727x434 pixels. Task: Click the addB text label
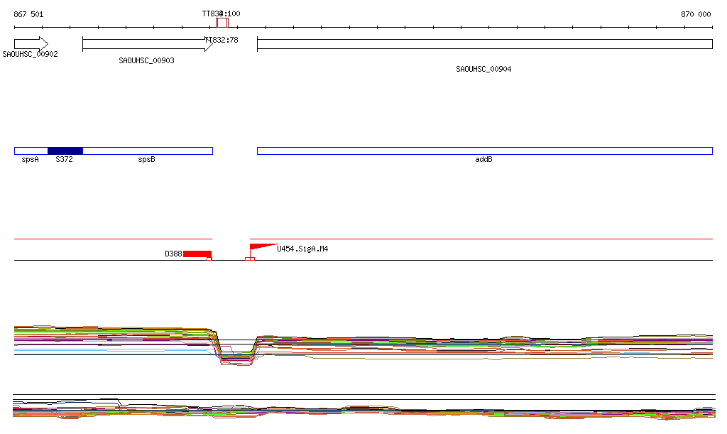(x=483, y=160)
